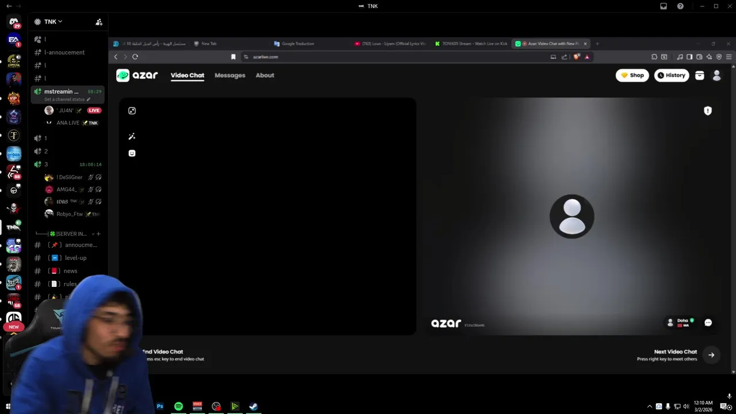The width and height of the screenshot is (736, 414).
Task: Open the annoucme... text channel
Action: pos(68,245)
